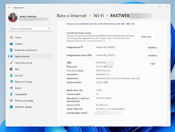
Task: Click the network channel value 44
Action: pyautogui.click(x=97, y=94)
